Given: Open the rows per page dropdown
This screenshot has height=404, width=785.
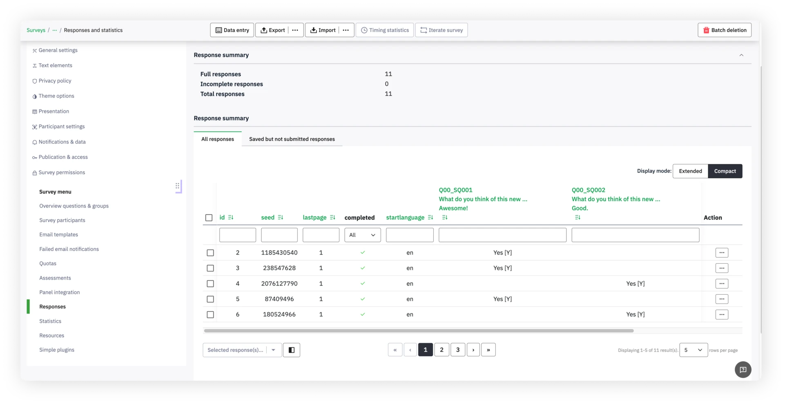Looking at the screenshot, I should pyautogui.click(x=693, y=350).
